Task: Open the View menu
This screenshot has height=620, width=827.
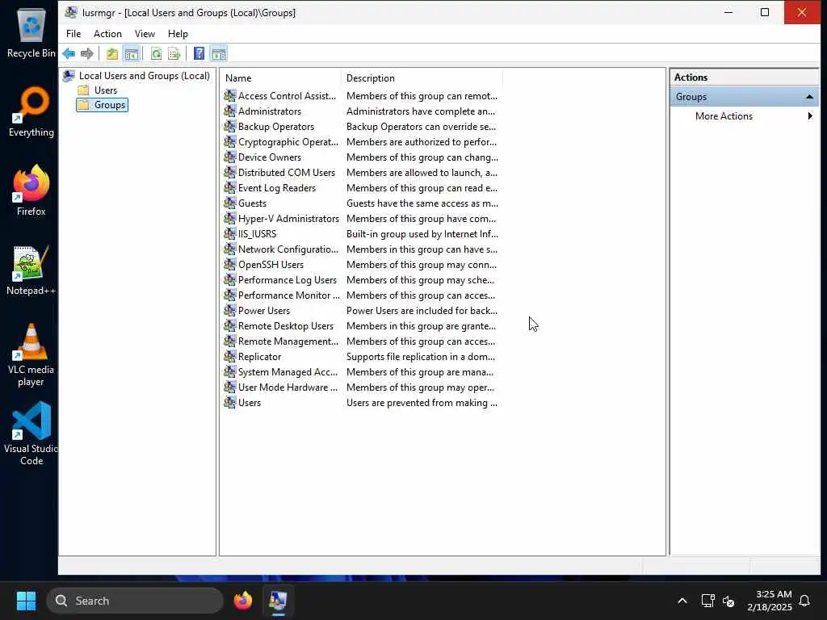Action: 145,34
